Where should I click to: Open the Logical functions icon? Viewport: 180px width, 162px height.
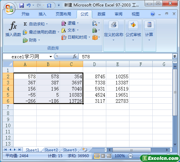pyautogui.click(x=64, y=23)
